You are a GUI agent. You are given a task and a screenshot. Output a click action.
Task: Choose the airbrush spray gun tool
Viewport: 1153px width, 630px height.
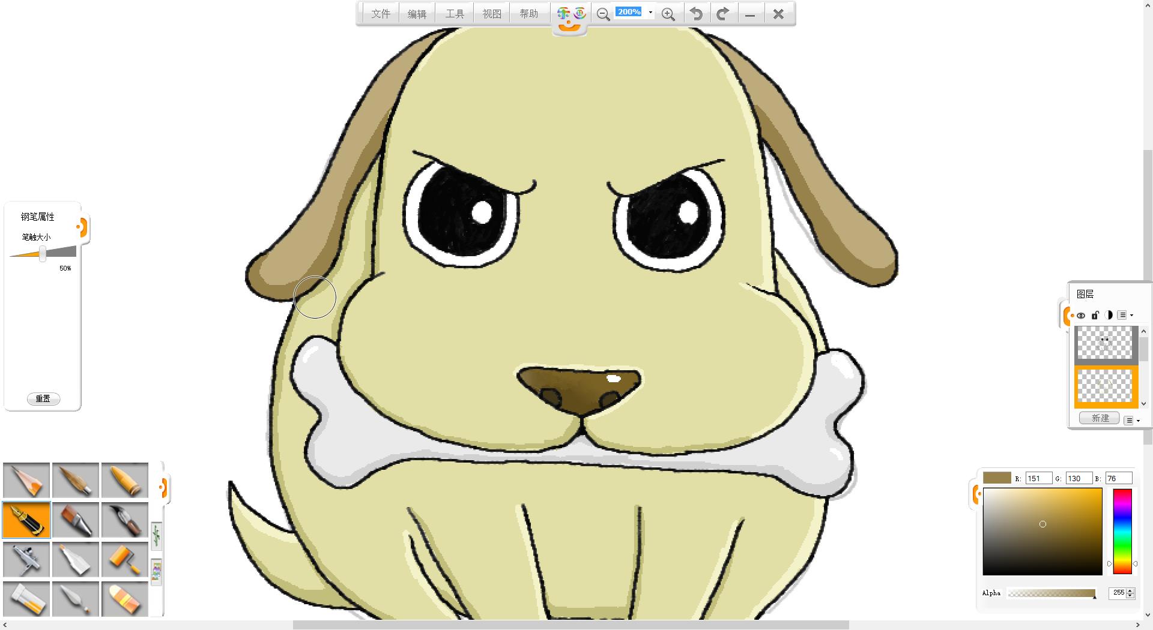[x=26, y=560]
